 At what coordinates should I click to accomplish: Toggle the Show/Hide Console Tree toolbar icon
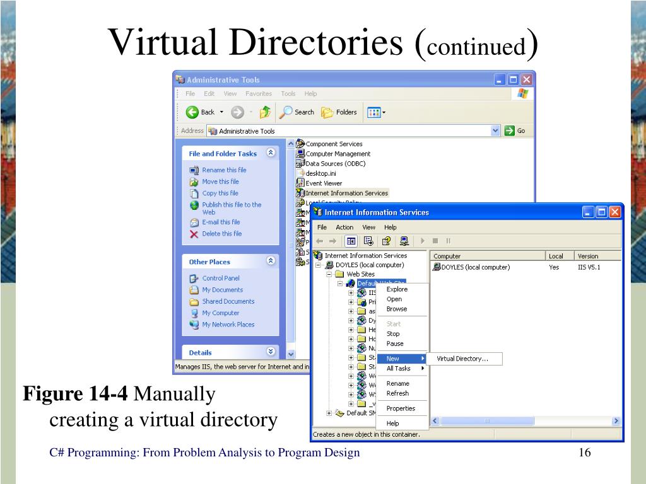click(x=351, y=241)
